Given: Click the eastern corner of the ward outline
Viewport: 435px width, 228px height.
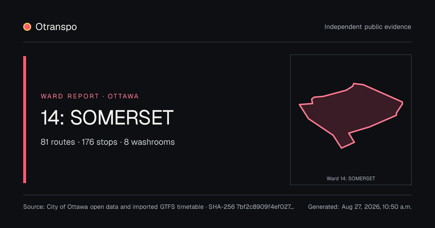Looking at the screenshot, I should (x=402, y=103).
